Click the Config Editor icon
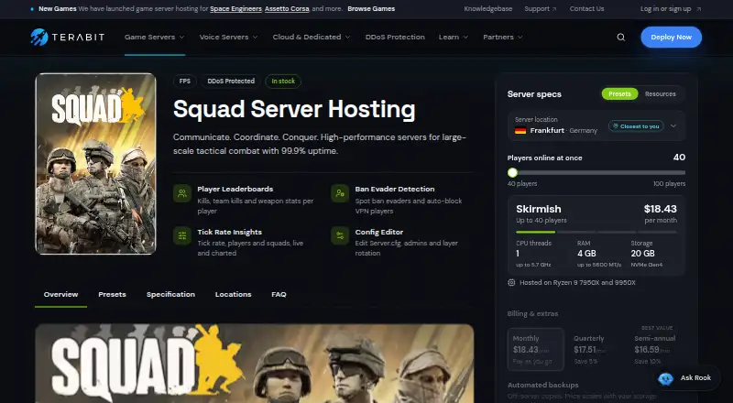This screenshot has height=403, width=733. point(340,235)
